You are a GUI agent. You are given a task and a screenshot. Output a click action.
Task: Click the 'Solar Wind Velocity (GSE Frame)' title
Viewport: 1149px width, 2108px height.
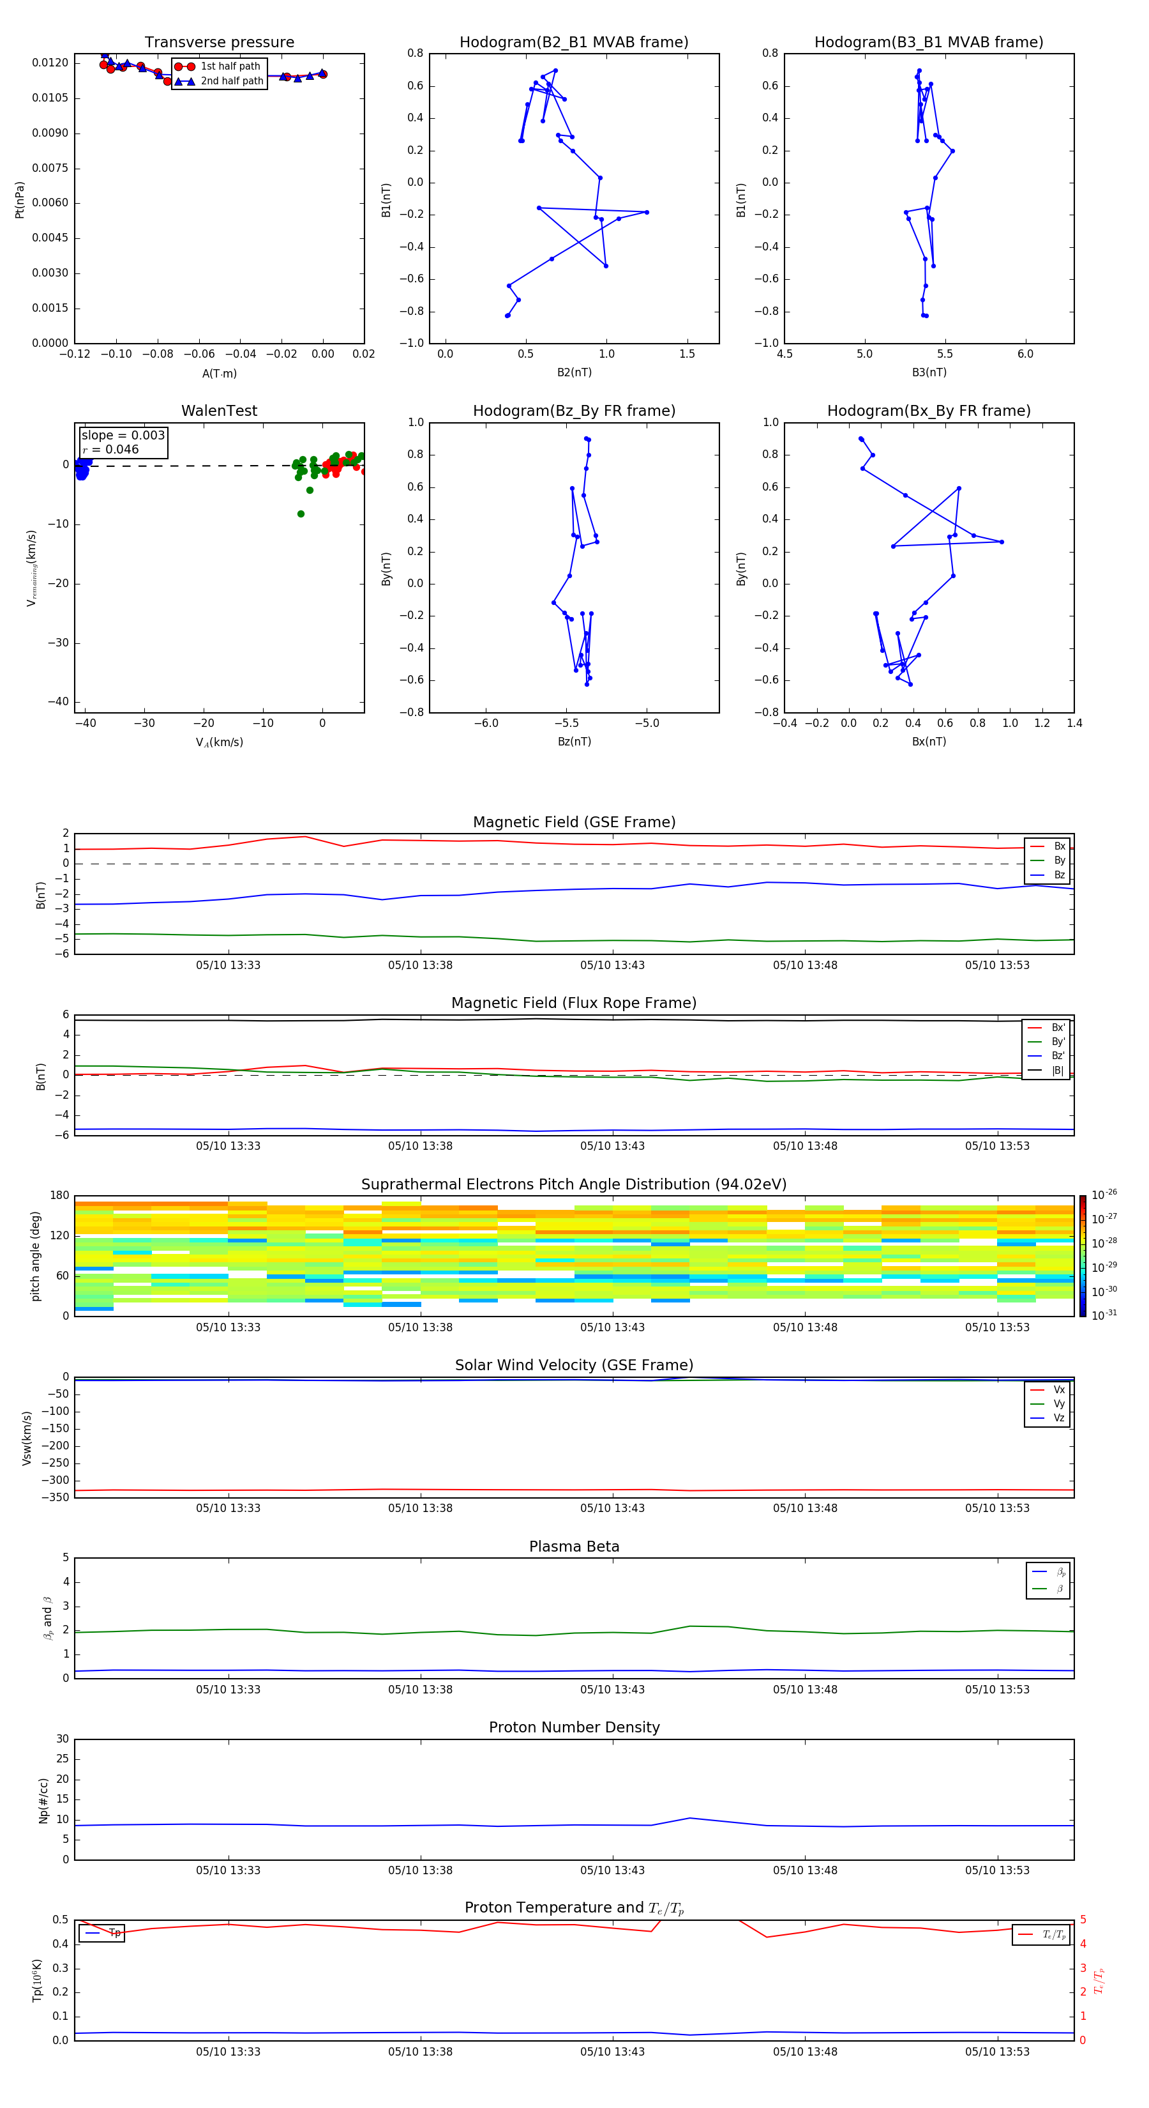pyautogui.click(x=574, y=1365)
